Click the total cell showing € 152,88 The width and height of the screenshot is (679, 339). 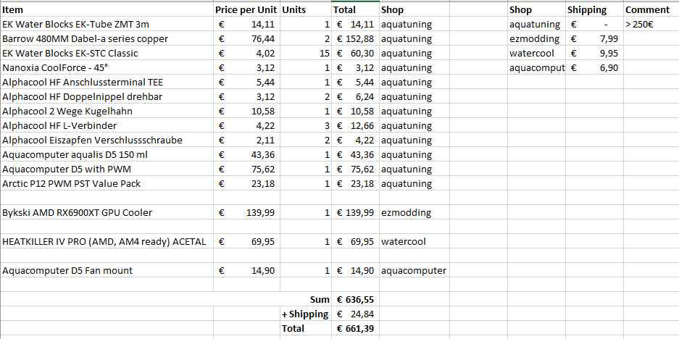point(354,39)
